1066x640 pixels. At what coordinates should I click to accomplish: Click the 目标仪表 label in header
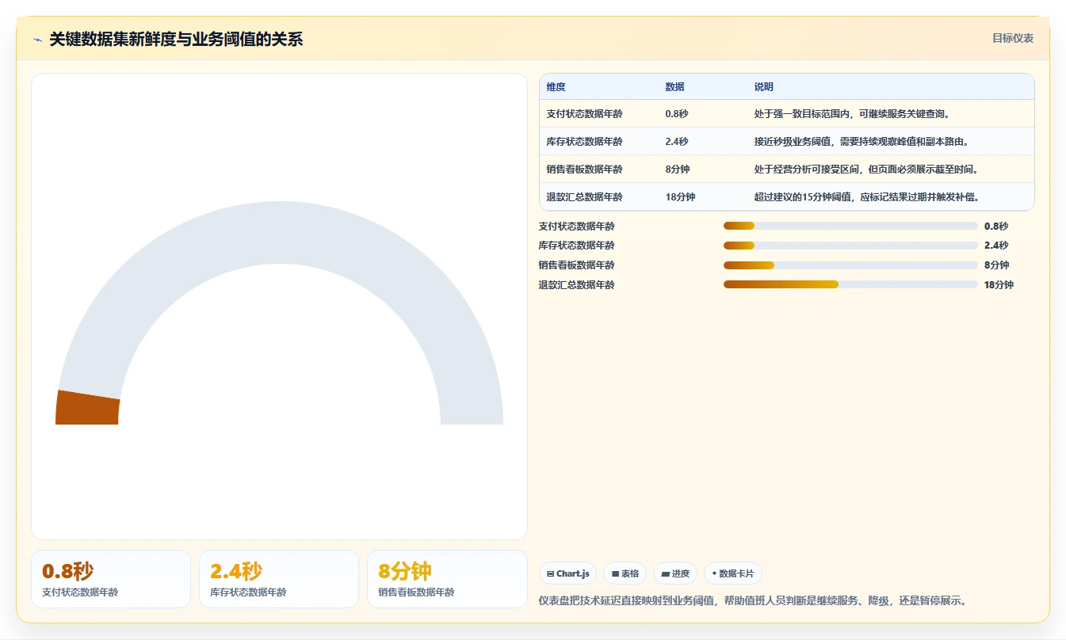point(1013,38)
